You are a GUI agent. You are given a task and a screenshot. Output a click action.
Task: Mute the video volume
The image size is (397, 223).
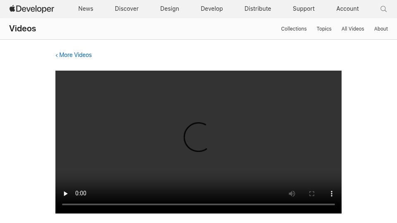click(x=292, y=194)
